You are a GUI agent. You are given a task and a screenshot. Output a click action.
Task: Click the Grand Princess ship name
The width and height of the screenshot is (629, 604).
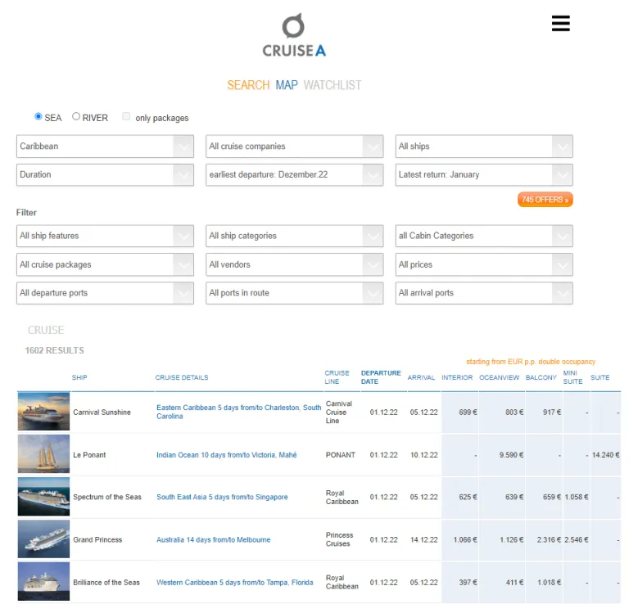pos(97,540)
